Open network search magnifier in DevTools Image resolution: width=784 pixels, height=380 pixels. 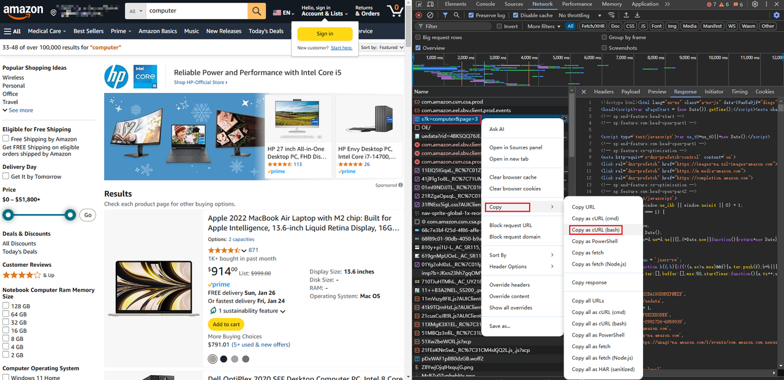click(457, 15)
